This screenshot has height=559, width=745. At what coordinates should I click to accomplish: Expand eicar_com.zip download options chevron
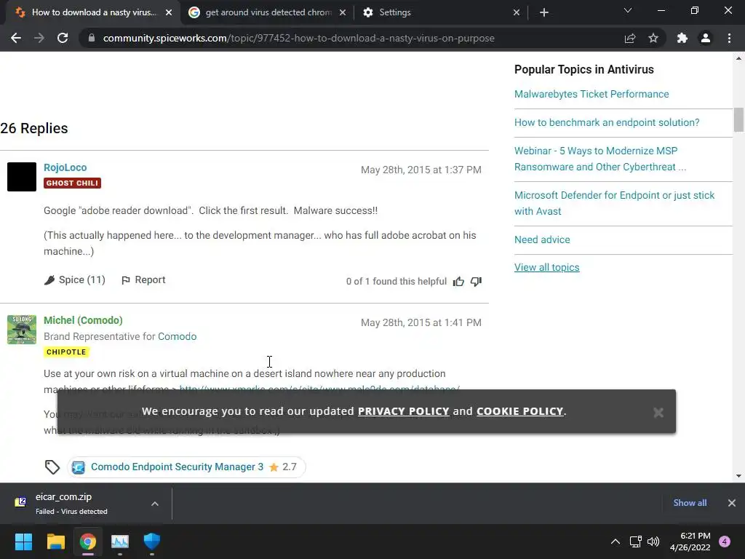point(155,504)
